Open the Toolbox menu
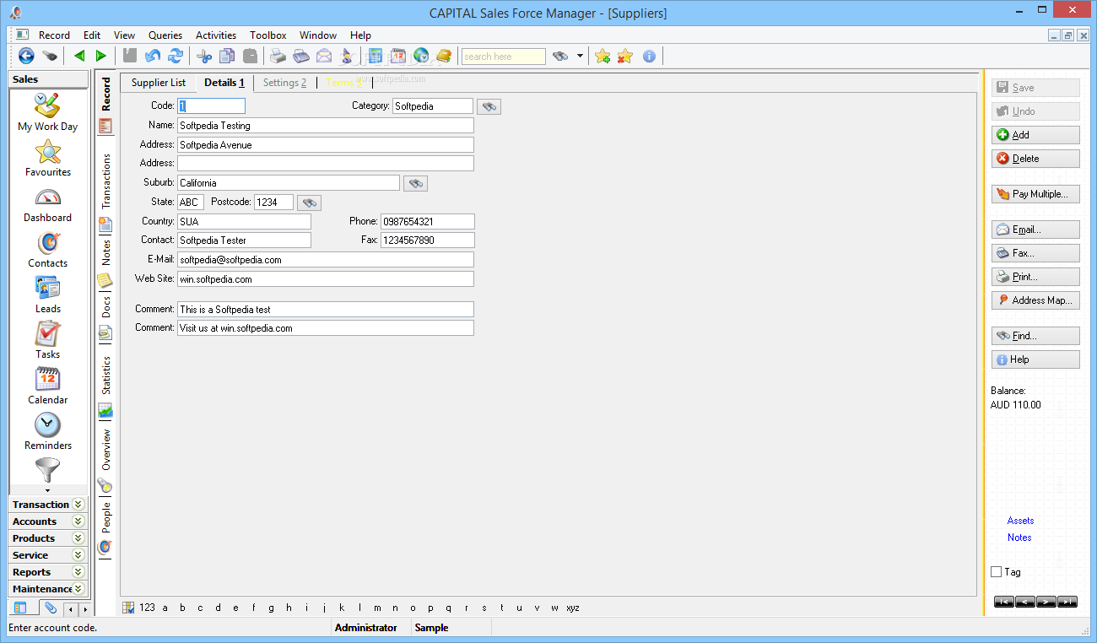This screenshot has height=643, width=1097. coord(268,35)
